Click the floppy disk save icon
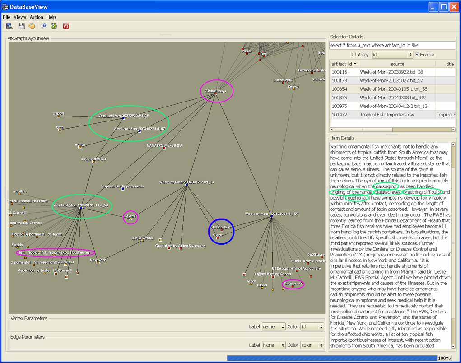The image size is (461, 363). (21, 26)
